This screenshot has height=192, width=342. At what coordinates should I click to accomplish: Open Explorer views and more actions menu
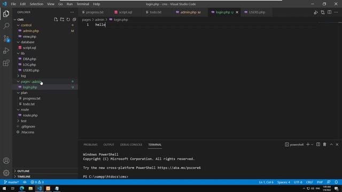tap(72, 12)
